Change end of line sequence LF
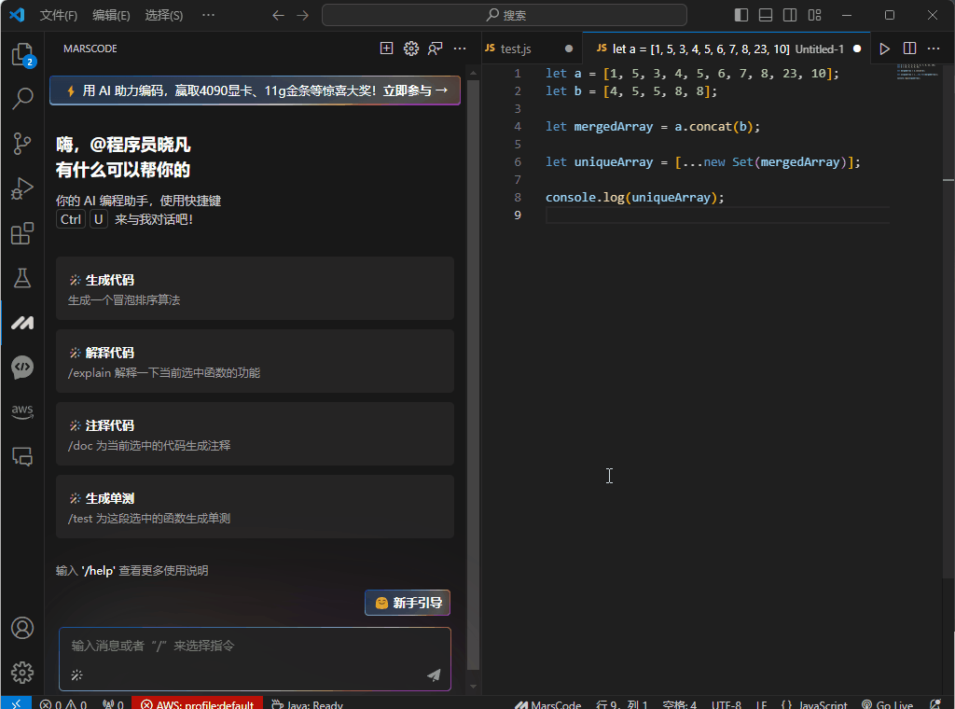This screenshot has height=709, width=955. point(761,704)
